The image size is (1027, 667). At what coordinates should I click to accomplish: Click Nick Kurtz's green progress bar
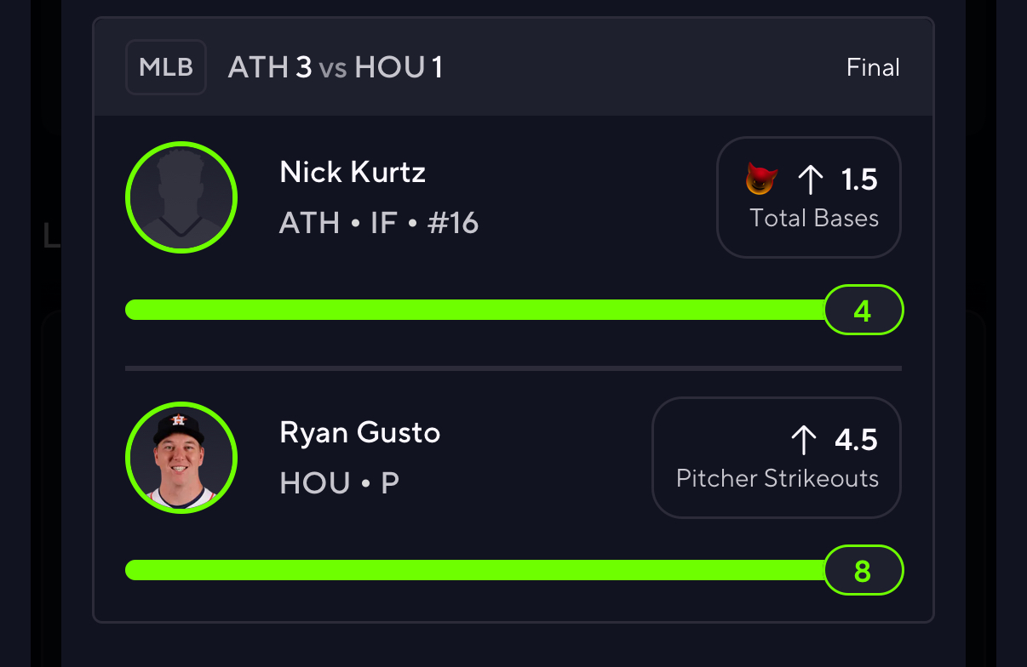coord(477,310)
